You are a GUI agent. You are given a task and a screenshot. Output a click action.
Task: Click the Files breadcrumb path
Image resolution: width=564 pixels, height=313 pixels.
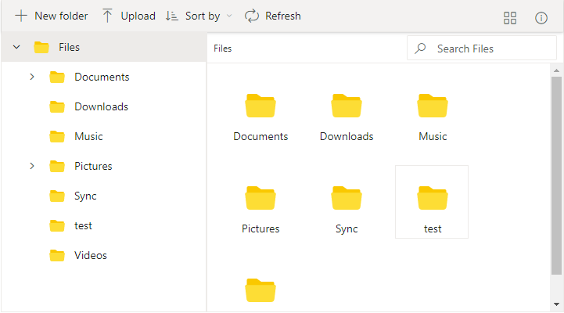(x=223, y=49)
